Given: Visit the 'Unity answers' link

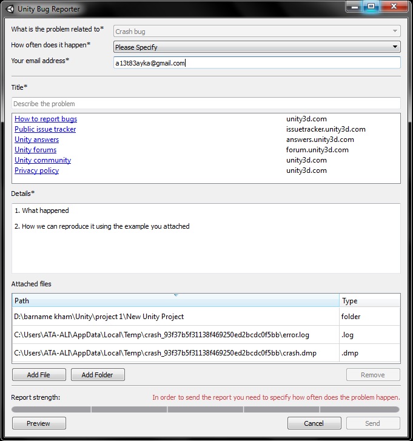Looking at the screenshot, I should point(37,140).
